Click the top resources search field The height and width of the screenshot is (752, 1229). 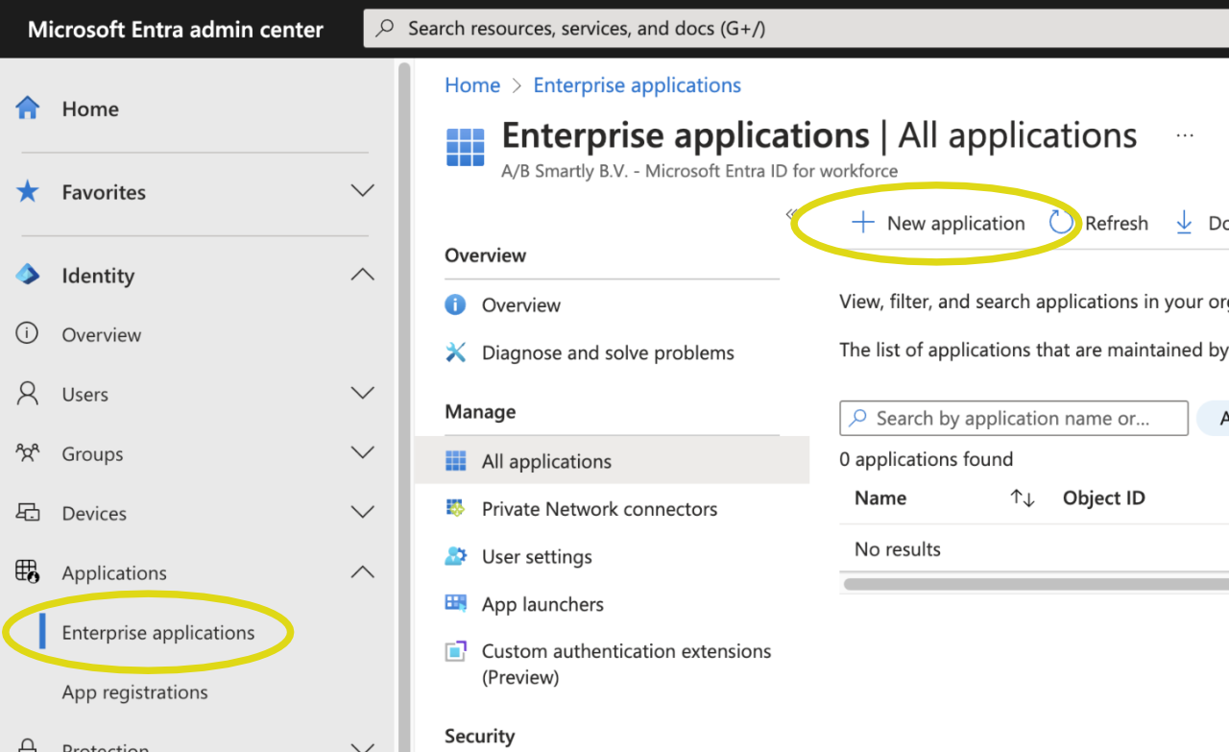click(x=797, y=29)
